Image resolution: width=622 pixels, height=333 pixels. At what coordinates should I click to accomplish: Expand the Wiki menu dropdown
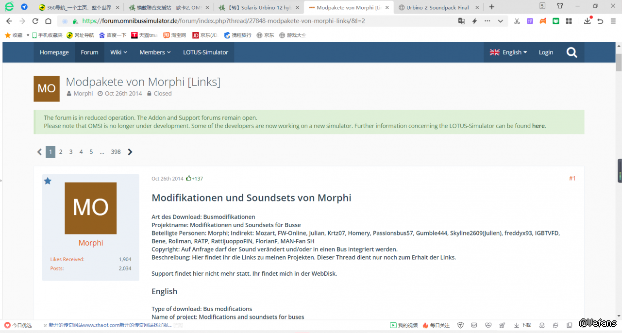118,52
